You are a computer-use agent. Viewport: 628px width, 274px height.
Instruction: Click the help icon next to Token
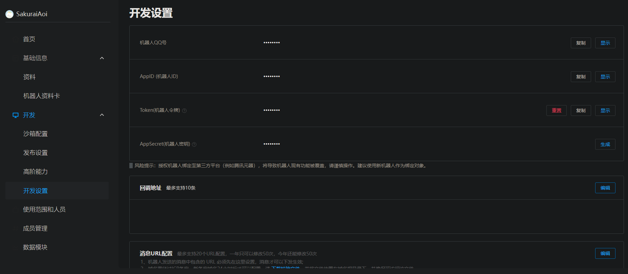tap(185, 110)
